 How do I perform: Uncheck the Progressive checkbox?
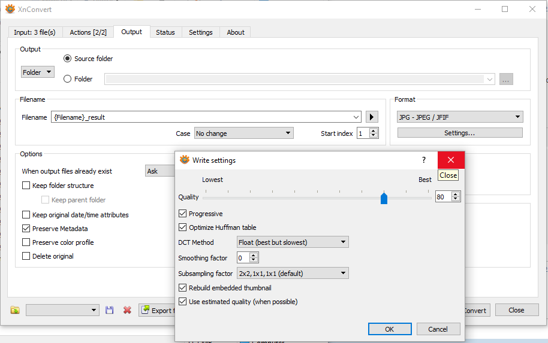click(183, 214)
